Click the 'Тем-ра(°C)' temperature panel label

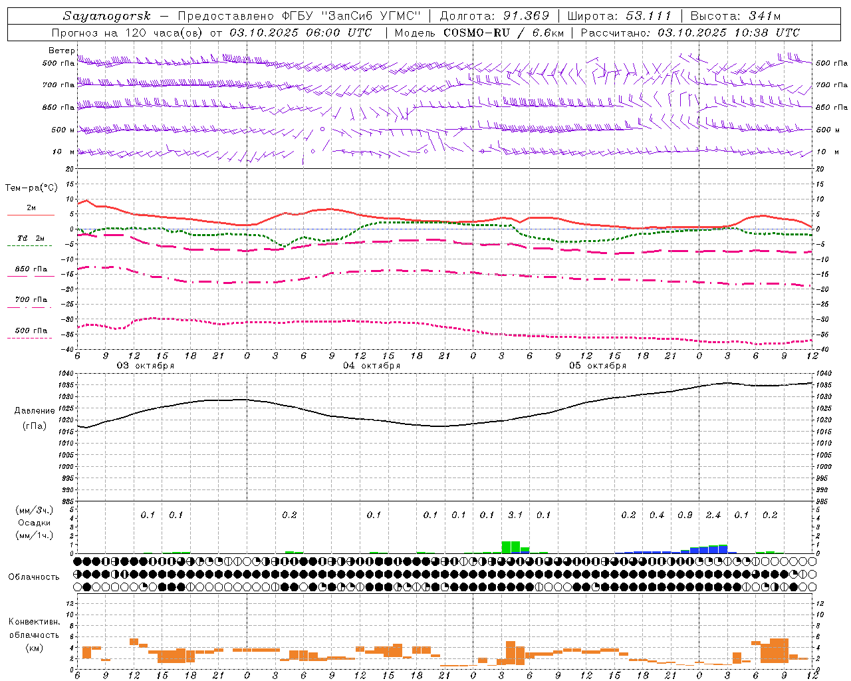coord(31,188)
